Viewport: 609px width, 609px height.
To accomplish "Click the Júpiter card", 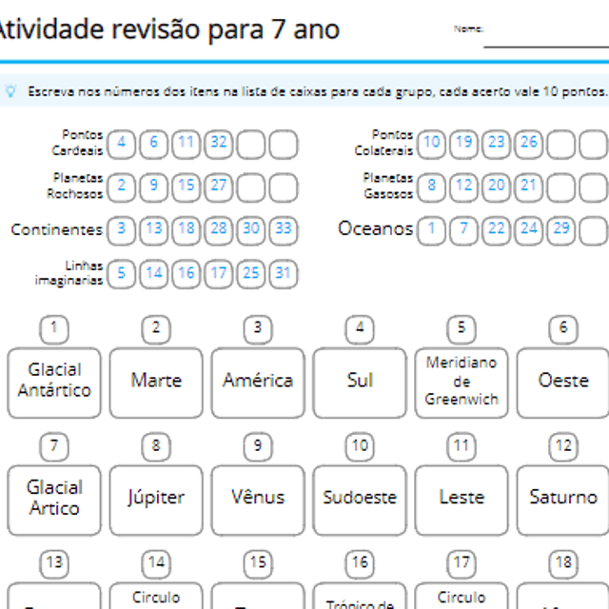I will tap(156, 501).
